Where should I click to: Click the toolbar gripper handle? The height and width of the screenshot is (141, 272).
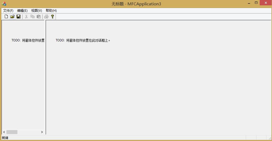click(2, 17)
